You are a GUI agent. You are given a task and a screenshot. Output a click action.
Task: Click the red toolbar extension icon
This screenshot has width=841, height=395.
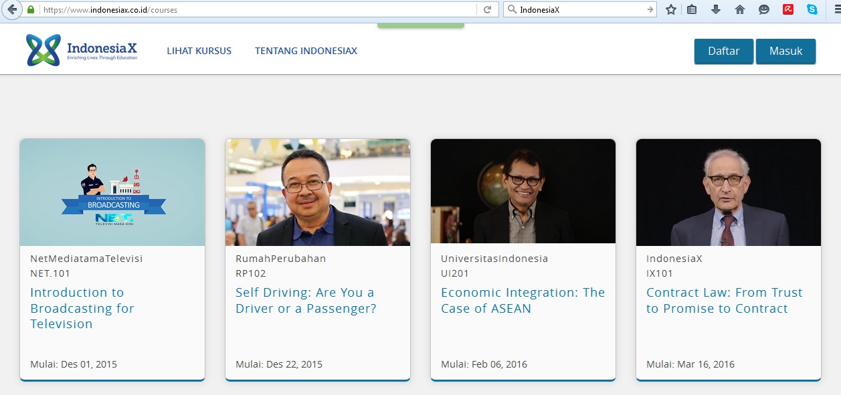(x=788, y=10)
